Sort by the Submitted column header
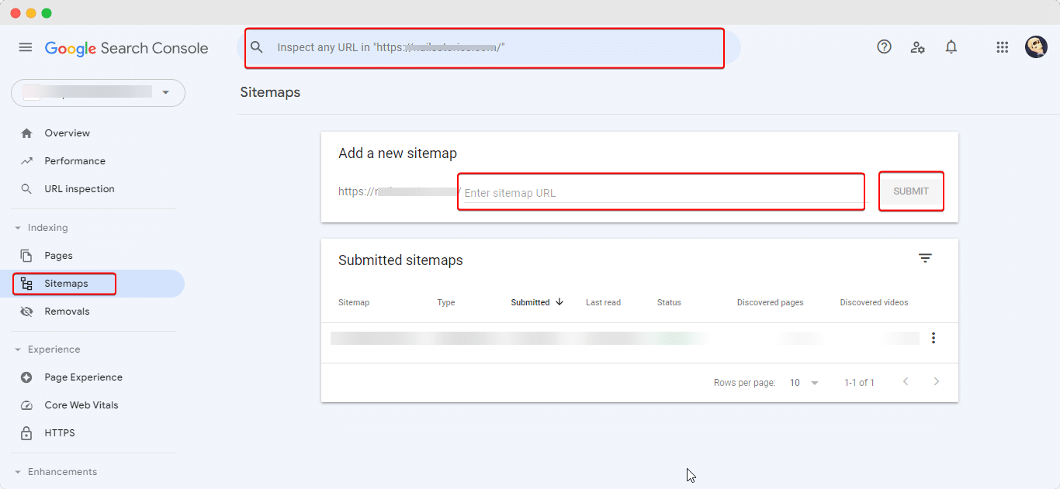1060x489 pixels. pyautogui.click(x=531, y=302)
